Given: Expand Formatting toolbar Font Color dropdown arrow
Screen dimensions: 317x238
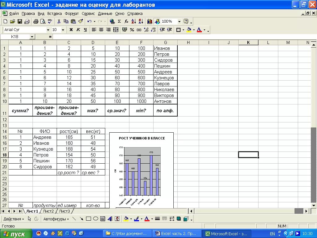Looking at the screenshot, I should 204,30.
